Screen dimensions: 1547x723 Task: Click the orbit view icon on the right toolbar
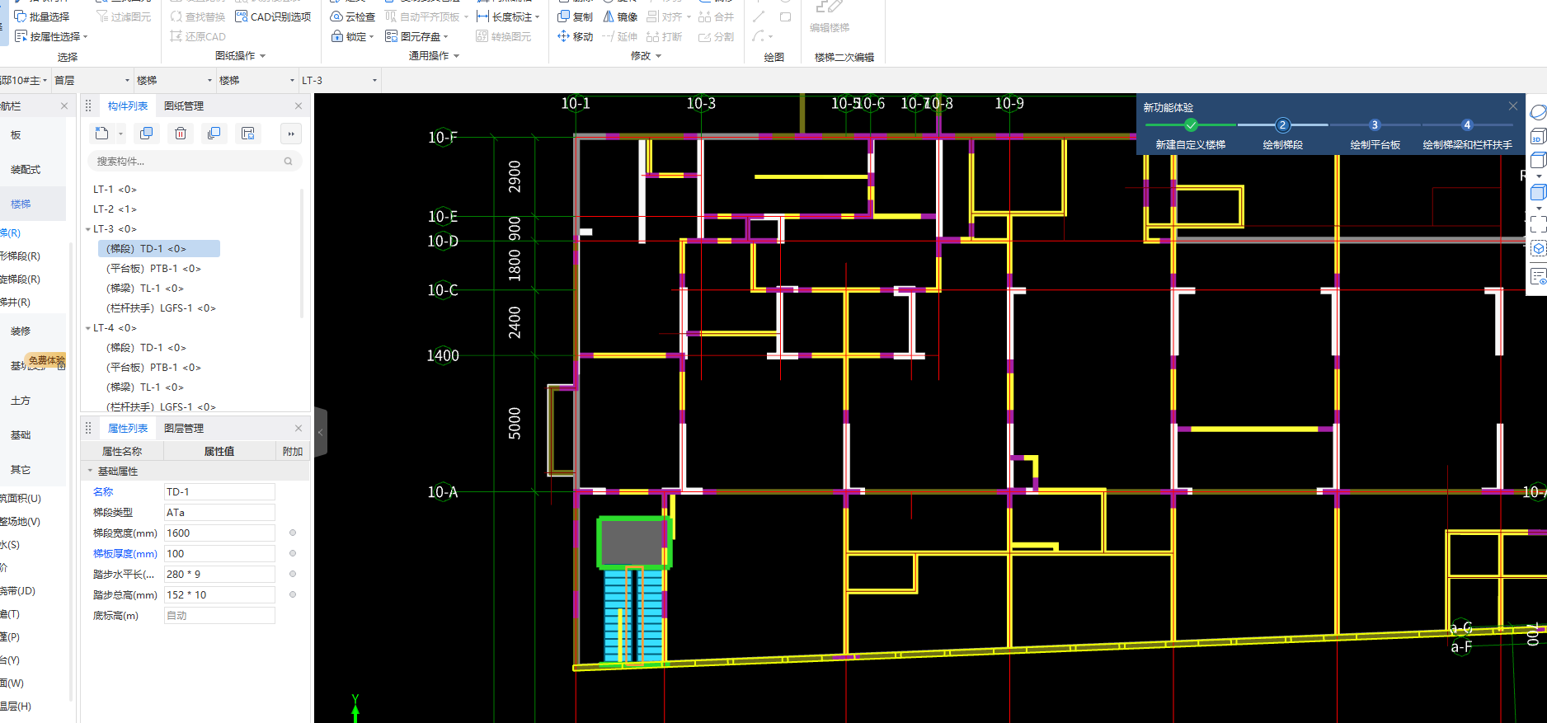point(1538,112)
